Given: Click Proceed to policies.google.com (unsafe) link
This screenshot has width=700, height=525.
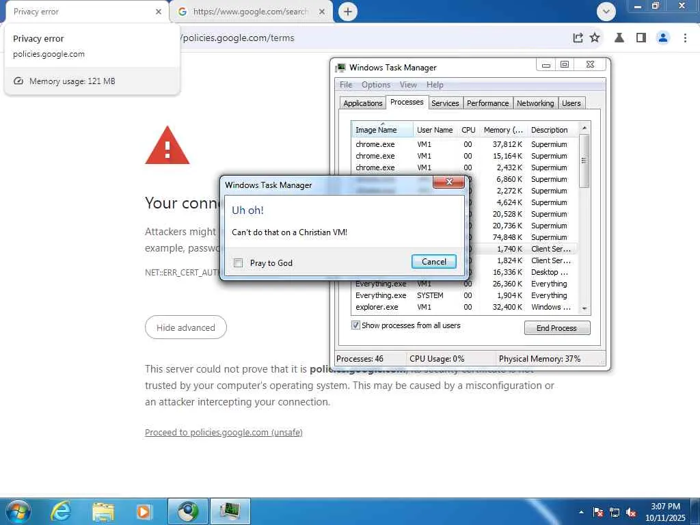Looking at the screenshot, I should [224, 432].
